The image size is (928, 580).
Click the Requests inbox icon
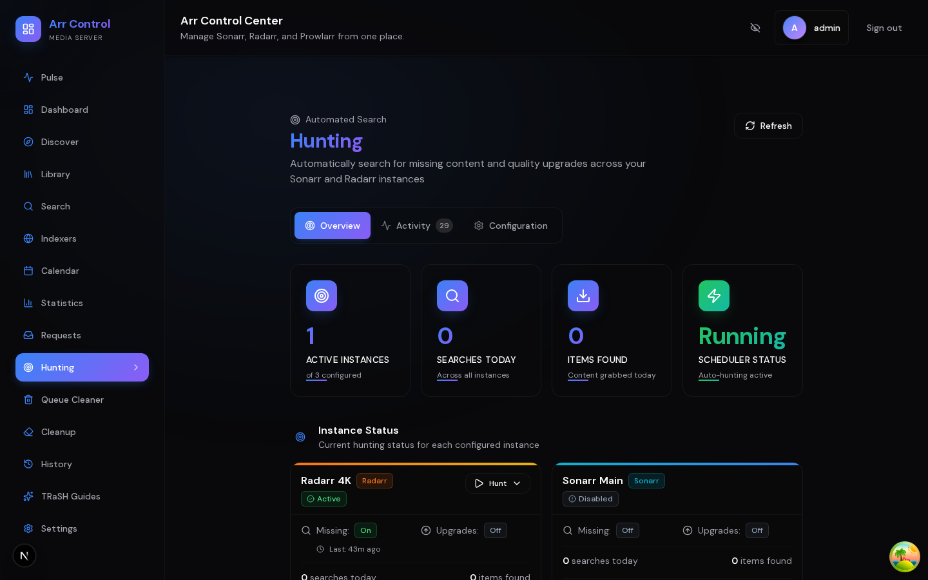pos(28,335)
